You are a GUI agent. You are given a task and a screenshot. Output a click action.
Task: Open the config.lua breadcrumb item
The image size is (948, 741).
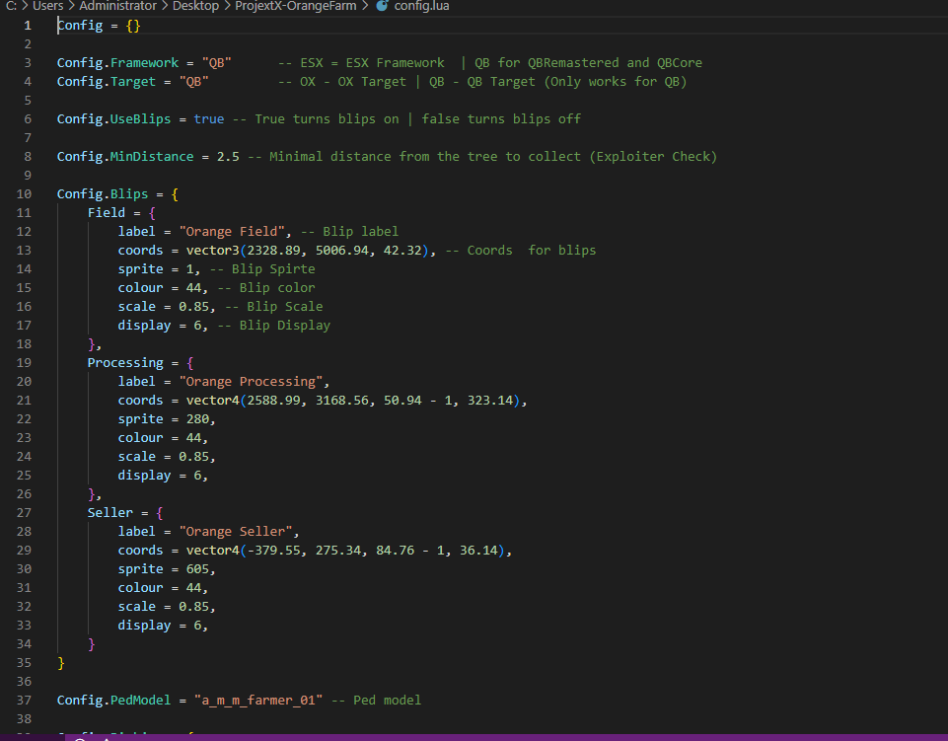(x=421, y=6)
